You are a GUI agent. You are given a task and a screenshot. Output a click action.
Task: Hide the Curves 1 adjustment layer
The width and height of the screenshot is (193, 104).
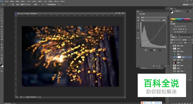(x=171, y=57)
